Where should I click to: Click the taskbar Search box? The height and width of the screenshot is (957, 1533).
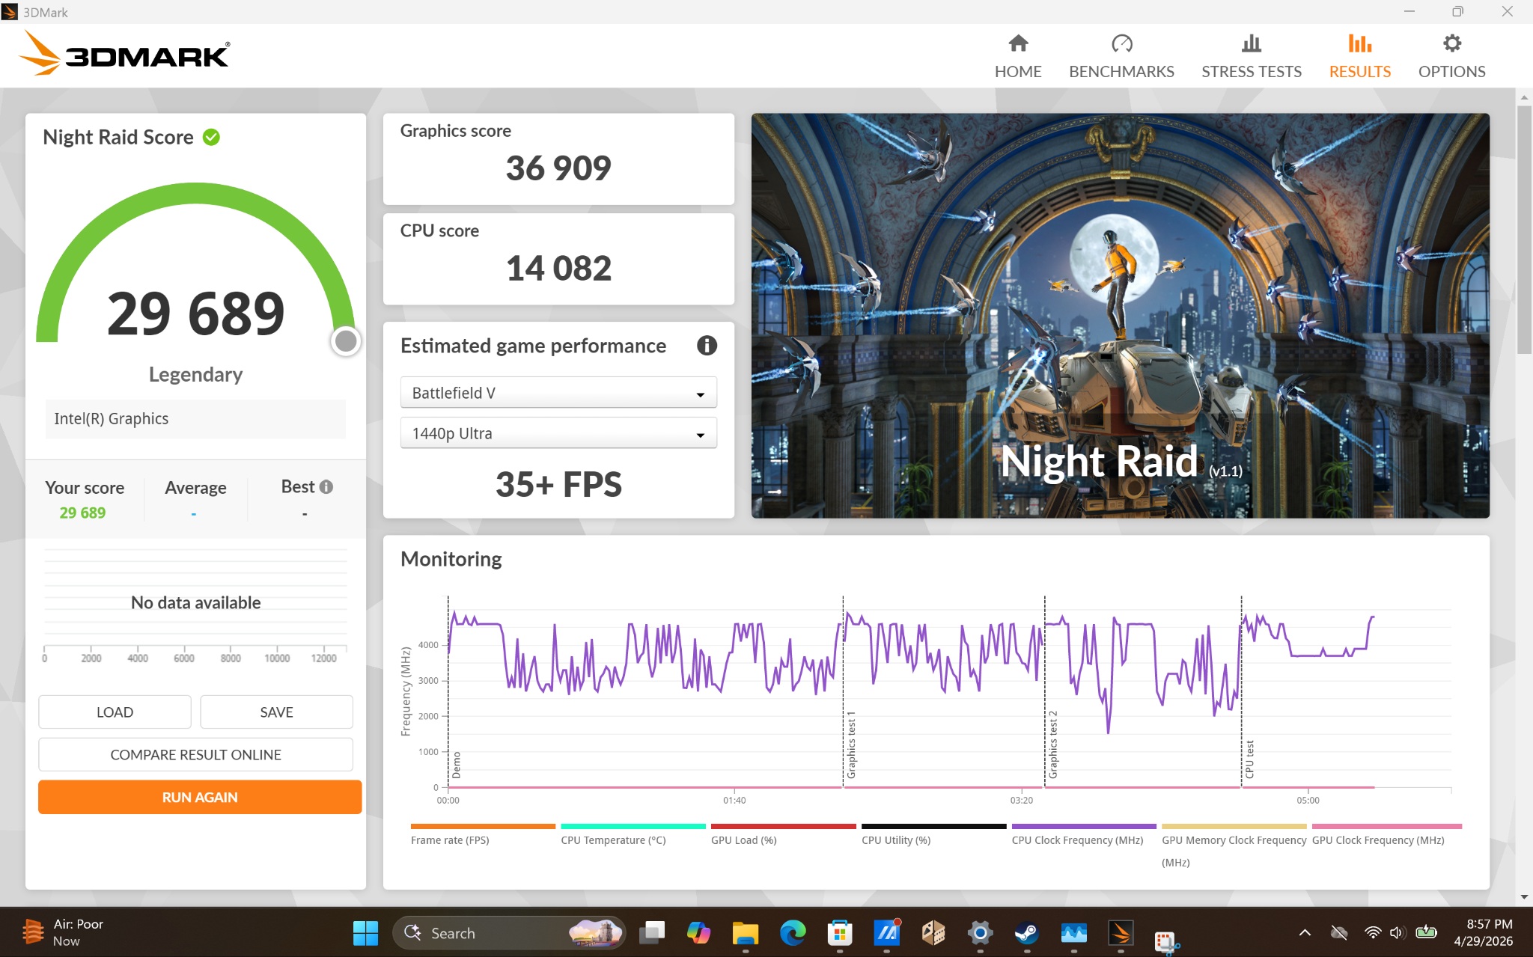coord(509,932)
